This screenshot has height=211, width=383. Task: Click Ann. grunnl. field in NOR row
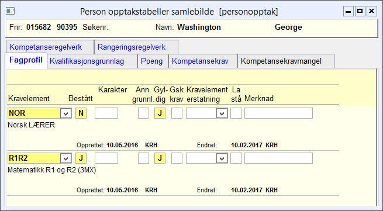coord(143,113)
